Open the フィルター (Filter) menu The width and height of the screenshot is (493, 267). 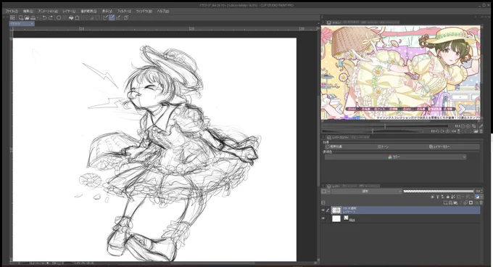(124, 11)
